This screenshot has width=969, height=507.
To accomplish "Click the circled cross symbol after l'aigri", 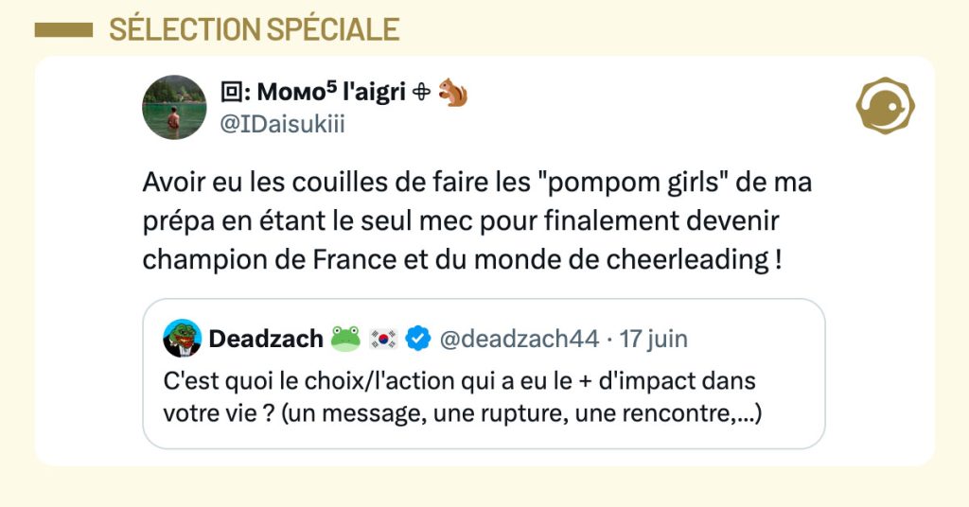I will (424, 92).
